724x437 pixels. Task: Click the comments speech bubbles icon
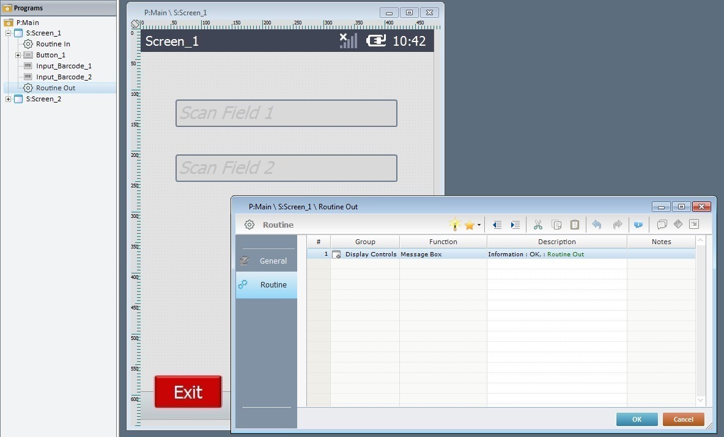point(662,225)
